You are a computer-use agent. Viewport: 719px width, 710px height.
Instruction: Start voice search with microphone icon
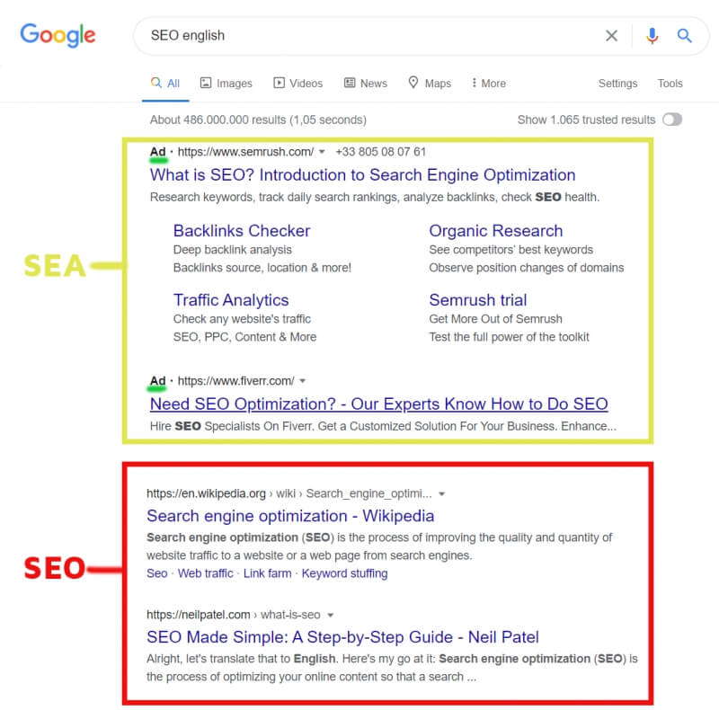coord(652,35)
